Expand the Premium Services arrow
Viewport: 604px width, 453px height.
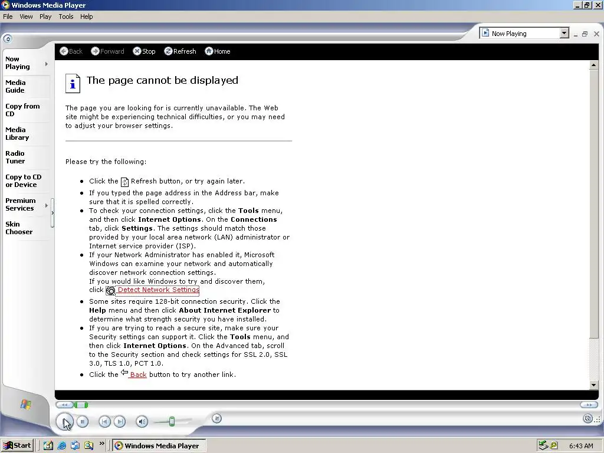pyautogui.click(x=46, y=205)
